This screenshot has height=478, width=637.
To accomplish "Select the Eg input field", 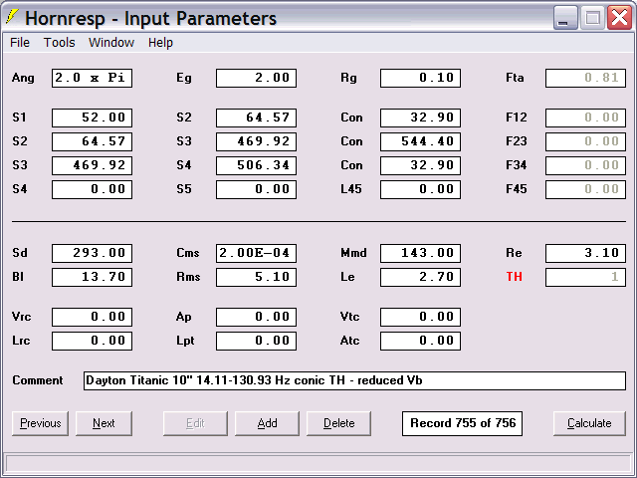I will [x=257, y=78].
